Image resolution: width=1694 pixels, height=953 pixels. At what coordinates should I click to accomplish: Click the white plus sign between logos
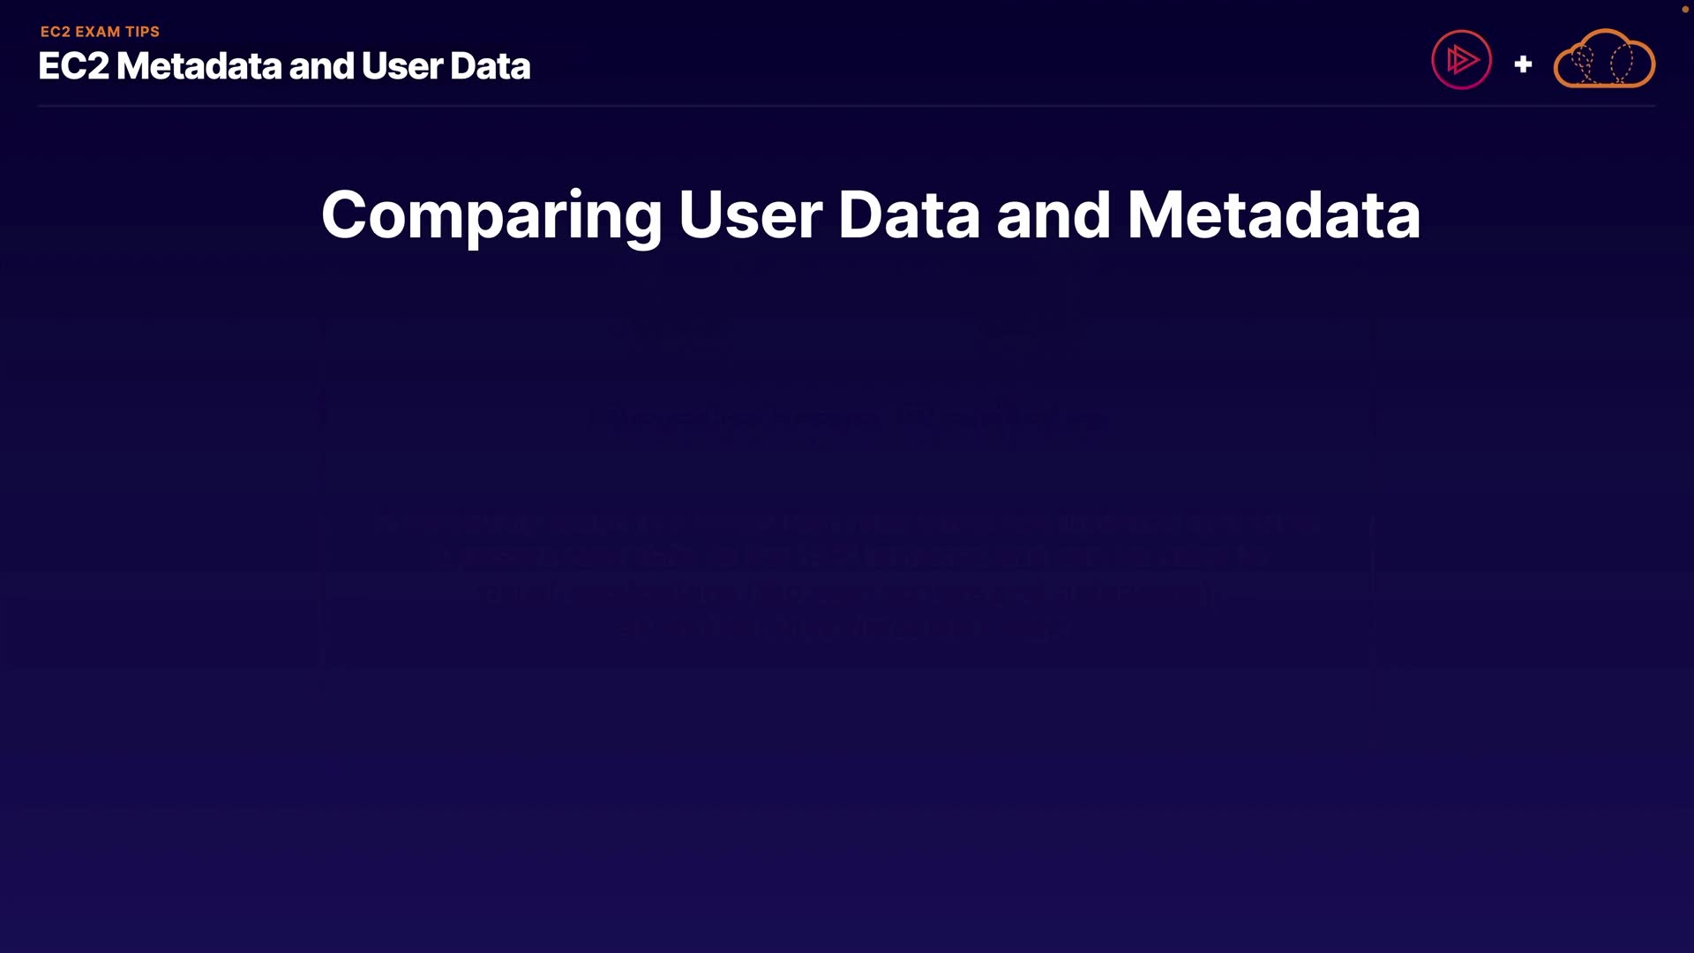coord(1523,64)
